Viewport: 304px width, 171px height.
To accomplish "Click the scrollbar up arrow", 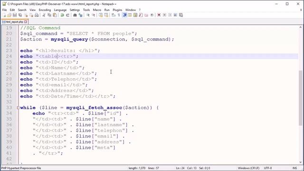I will (x=301, y=28).
